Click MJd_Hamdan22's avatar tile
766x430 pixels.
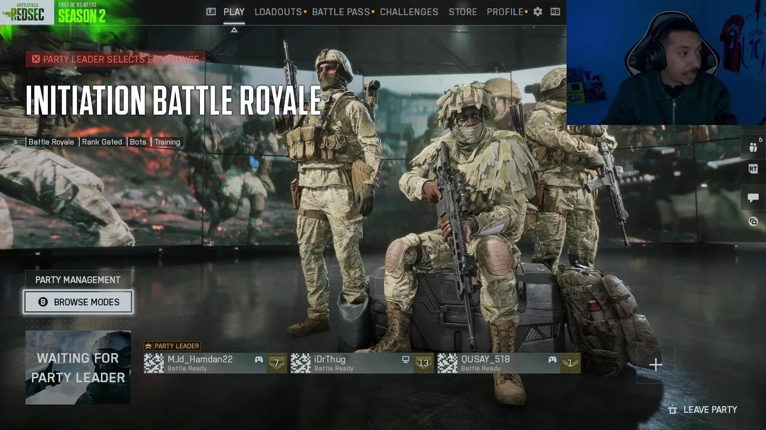[x=154, y=363]
